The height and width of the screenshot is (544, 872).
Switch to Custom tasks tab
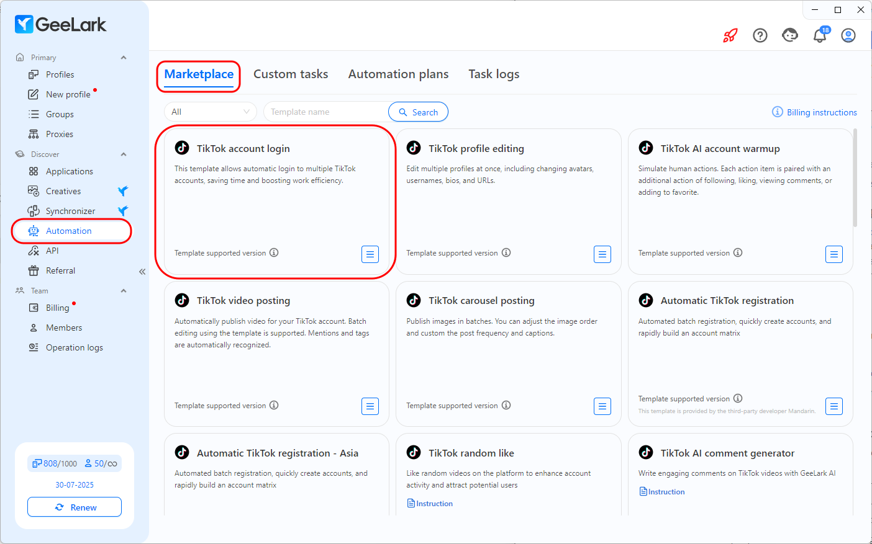pos(291,74)
